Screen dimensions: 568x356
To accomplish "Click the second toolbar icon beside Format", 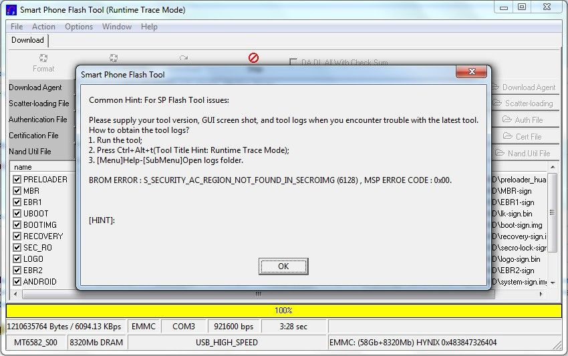I will 114,58.
